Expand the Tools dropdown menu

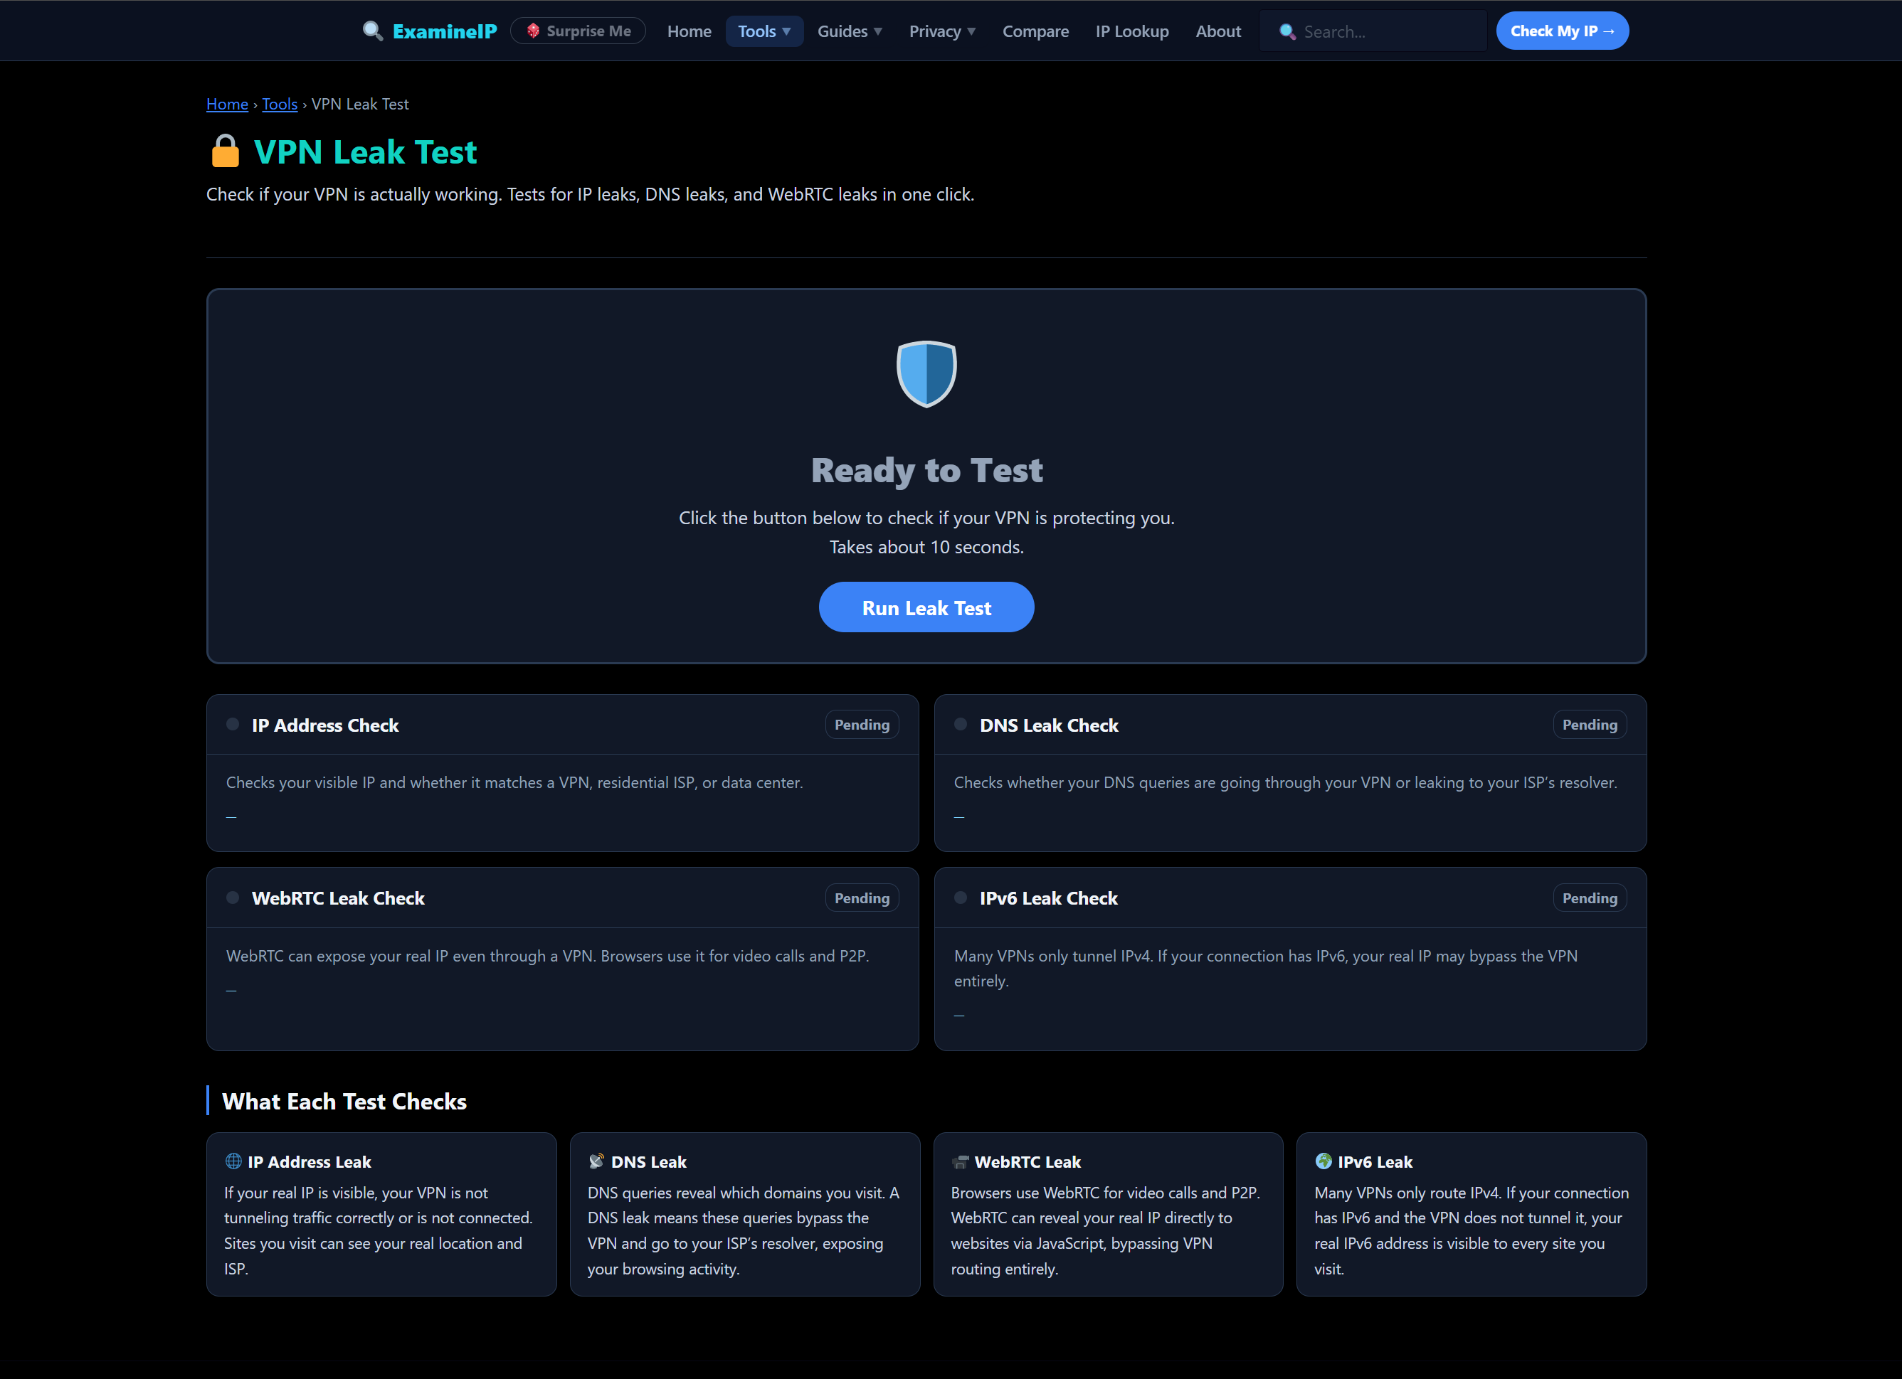pyautogui.click(x=764, y=31)
